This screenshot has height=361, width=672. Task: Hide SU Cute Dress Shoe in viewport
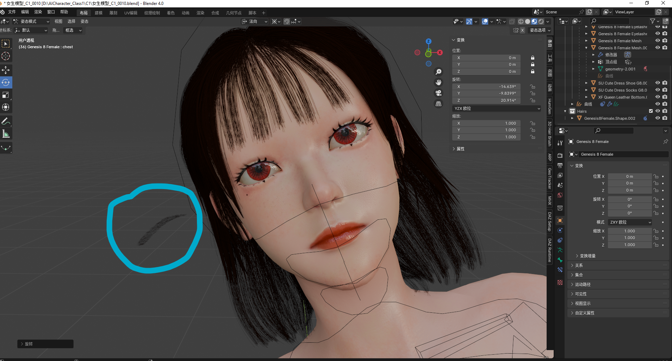point(658,83)
